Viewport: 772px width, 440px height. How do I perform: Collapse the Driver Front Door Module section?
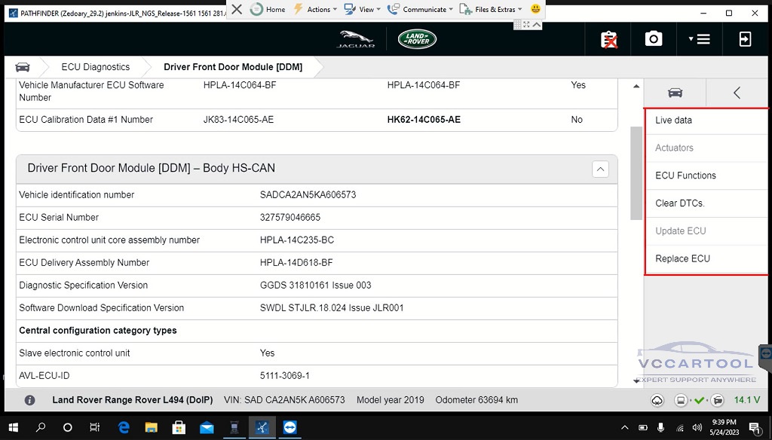point(600,169)
